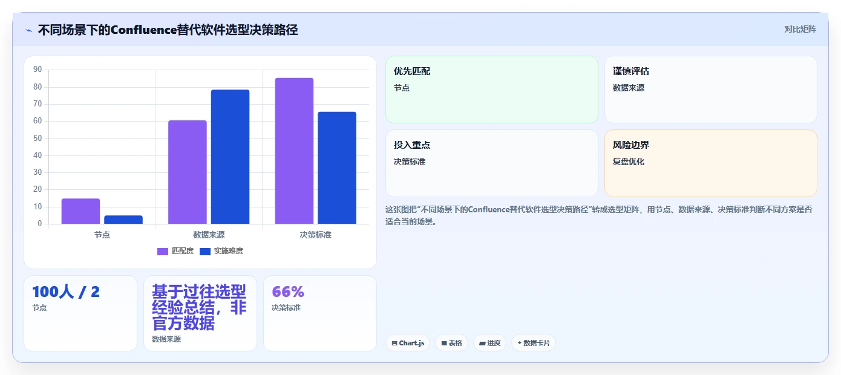Image resolution: width=841 pixels, height=375 pixels.
Task: Click the blue 实施难度 bar for 数据来源
Action: (x=230, y=157)
